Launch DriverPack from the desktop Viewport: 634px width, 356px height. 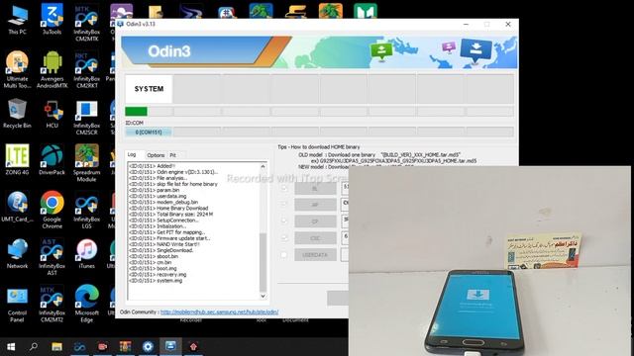coord(53,160)
